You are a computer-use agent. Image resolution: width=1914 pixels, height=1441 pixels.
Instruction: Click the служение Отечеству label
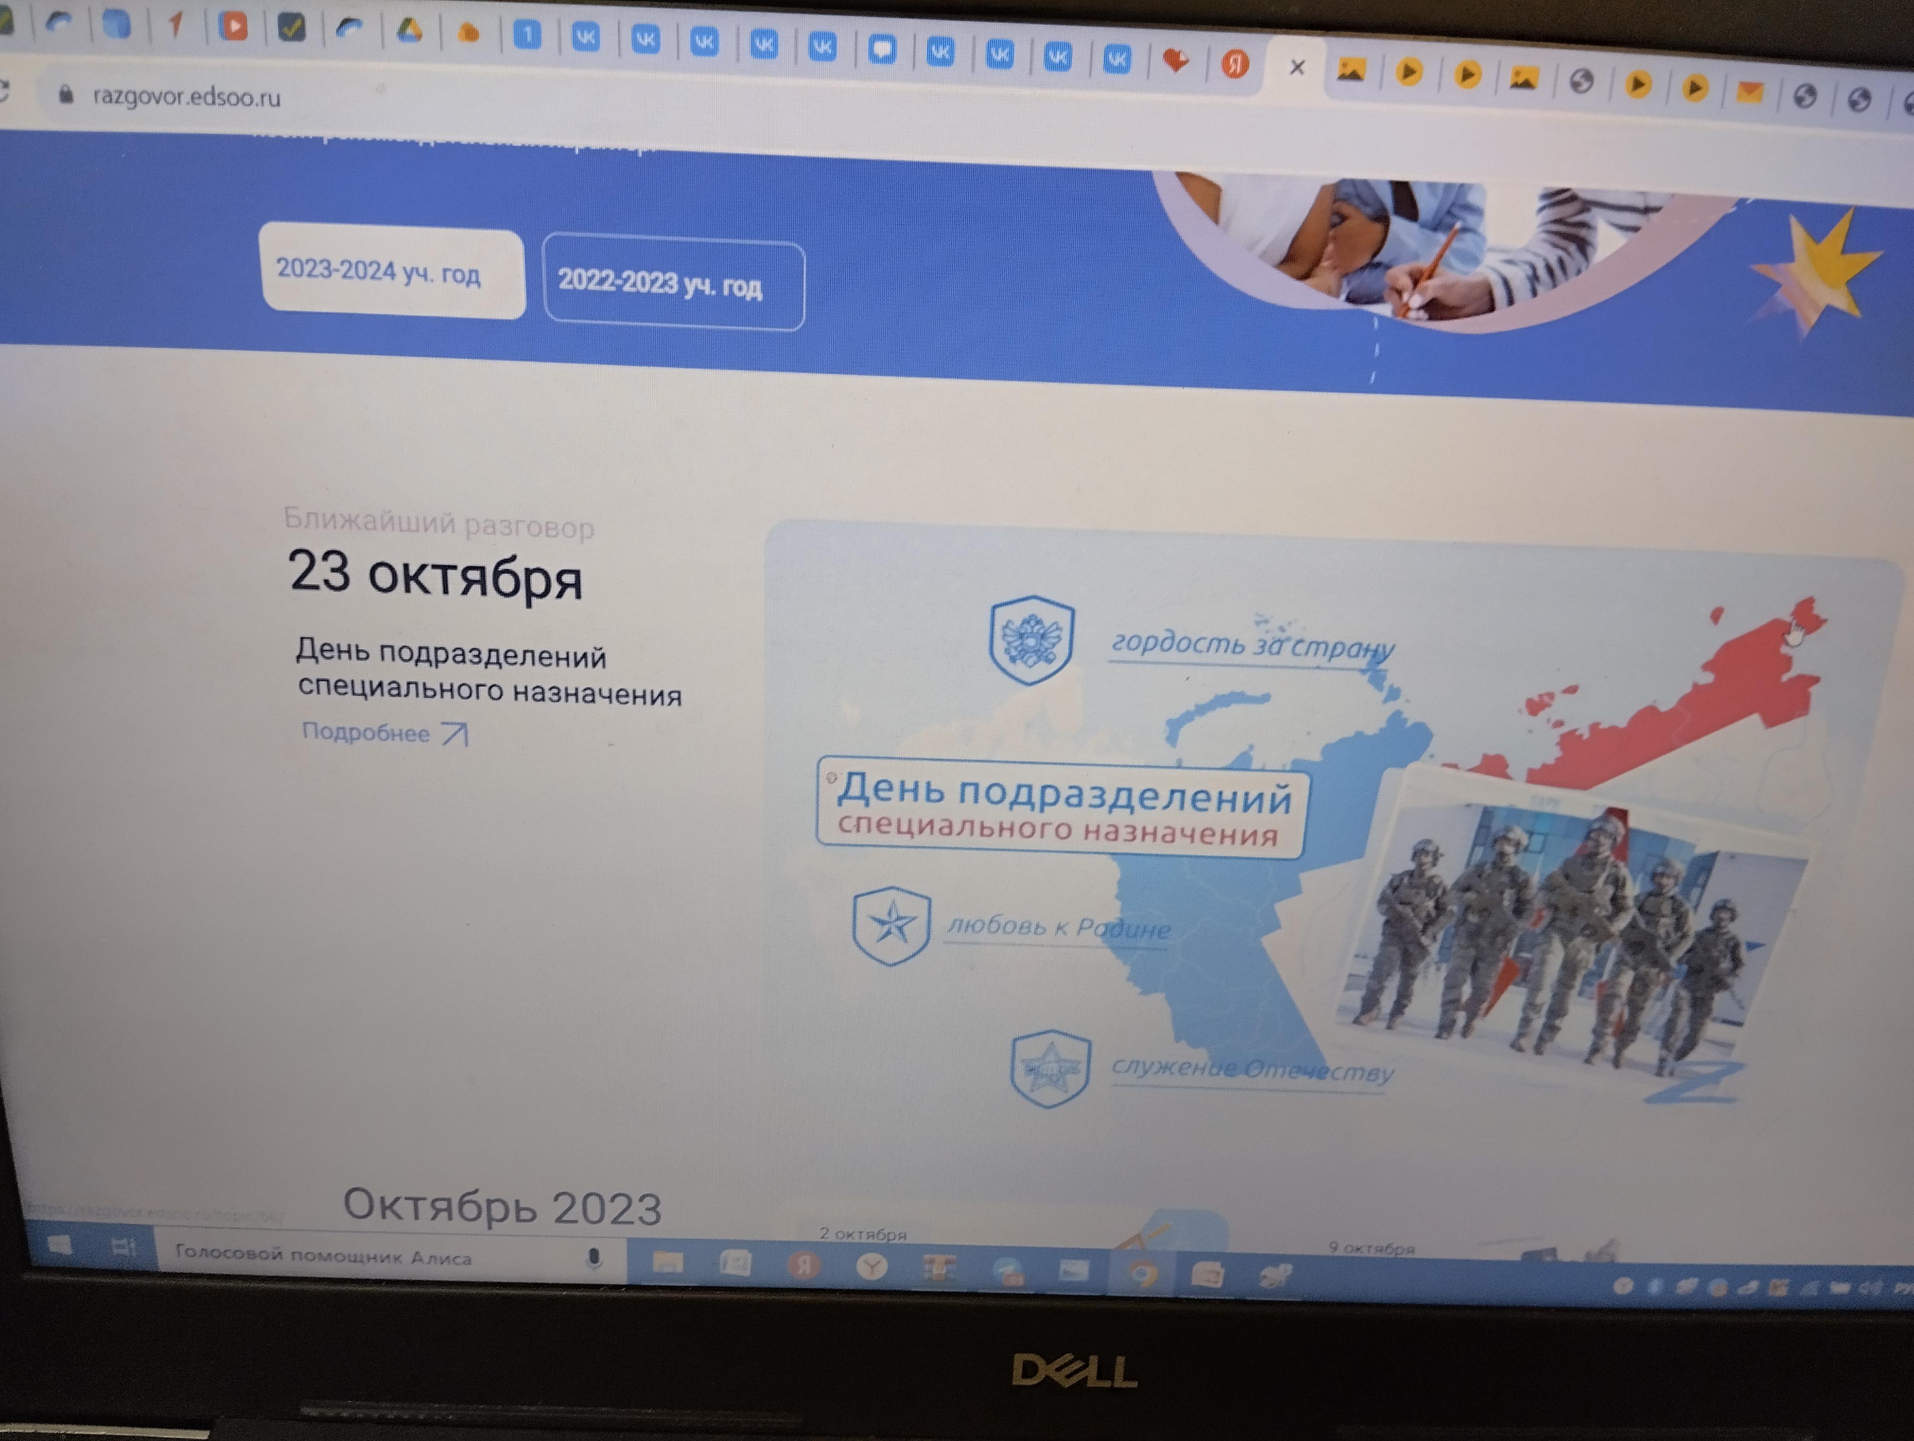(1252, 1070)
